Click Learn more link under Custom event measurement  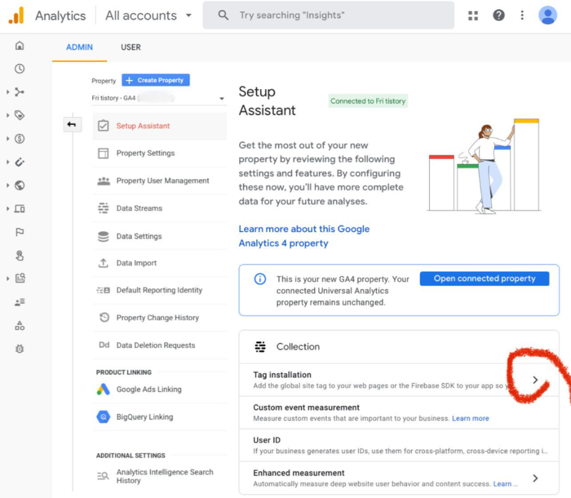470,418
